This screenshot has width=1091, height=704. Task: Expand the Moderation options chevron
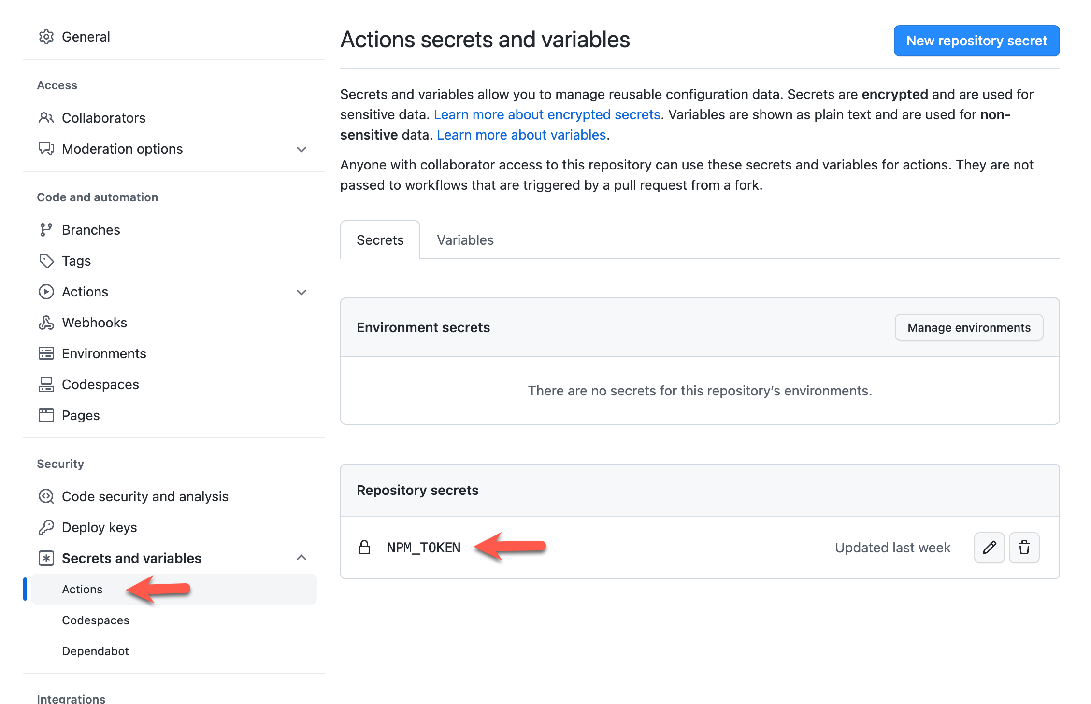(301, 149)
